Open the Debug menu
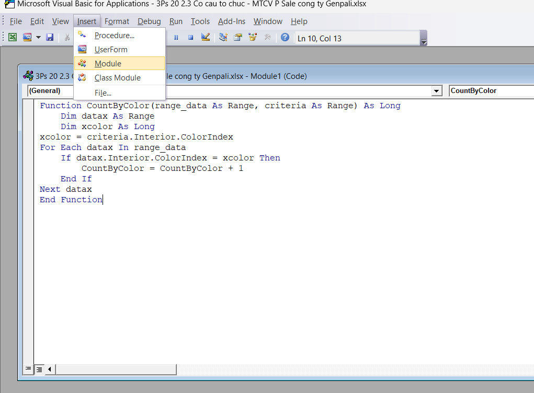Screen dimensions: 534x393 coord(149,21)
